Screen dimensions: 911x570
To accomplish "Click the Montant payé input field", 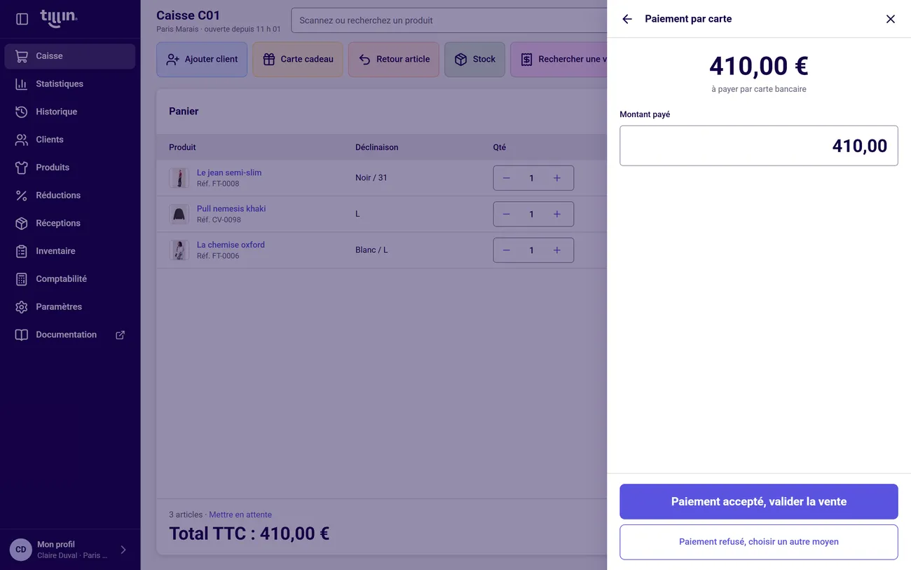I will pyautogui.click(x=758, y=146).
